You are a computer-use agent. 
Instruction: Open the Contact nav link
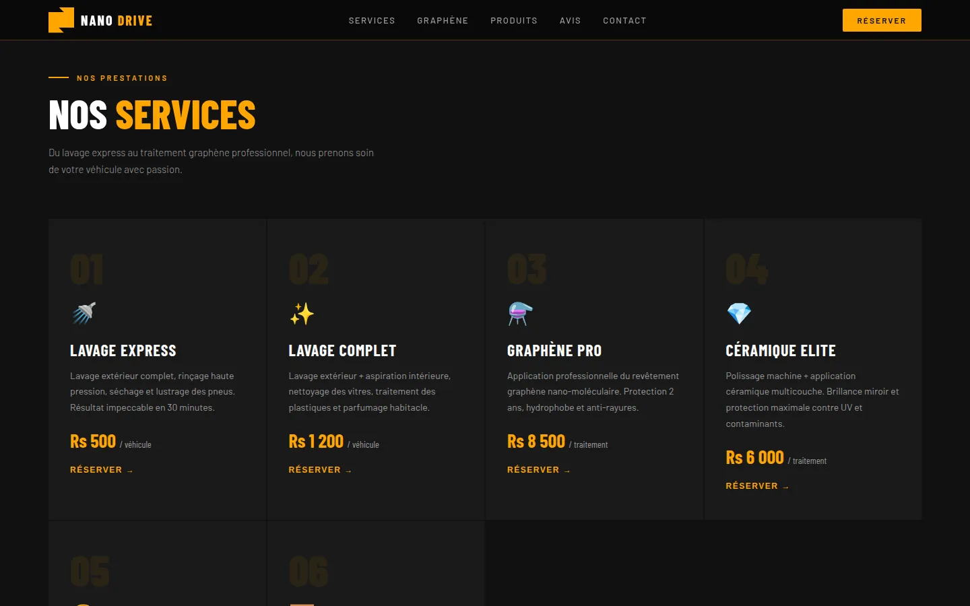(x=624, y=21)
